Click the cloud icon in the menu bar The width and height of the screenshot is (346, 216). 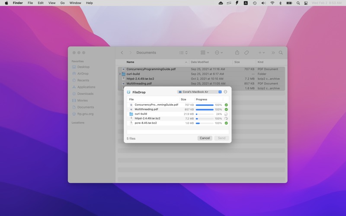[221, 3]
